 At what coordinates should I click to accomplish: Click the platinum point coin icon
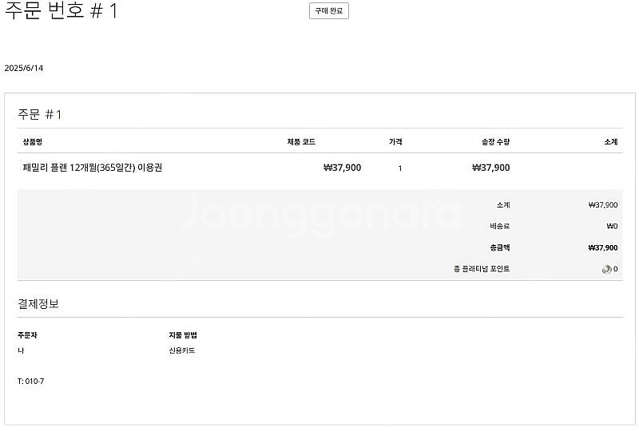coord(606,269)
